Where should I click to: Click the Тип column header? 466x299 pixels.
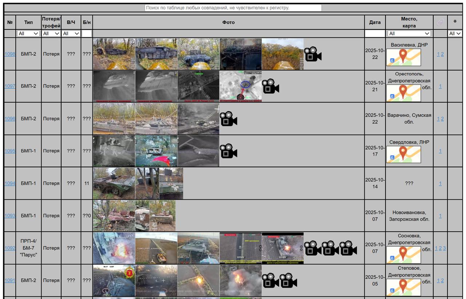[28, 22]
